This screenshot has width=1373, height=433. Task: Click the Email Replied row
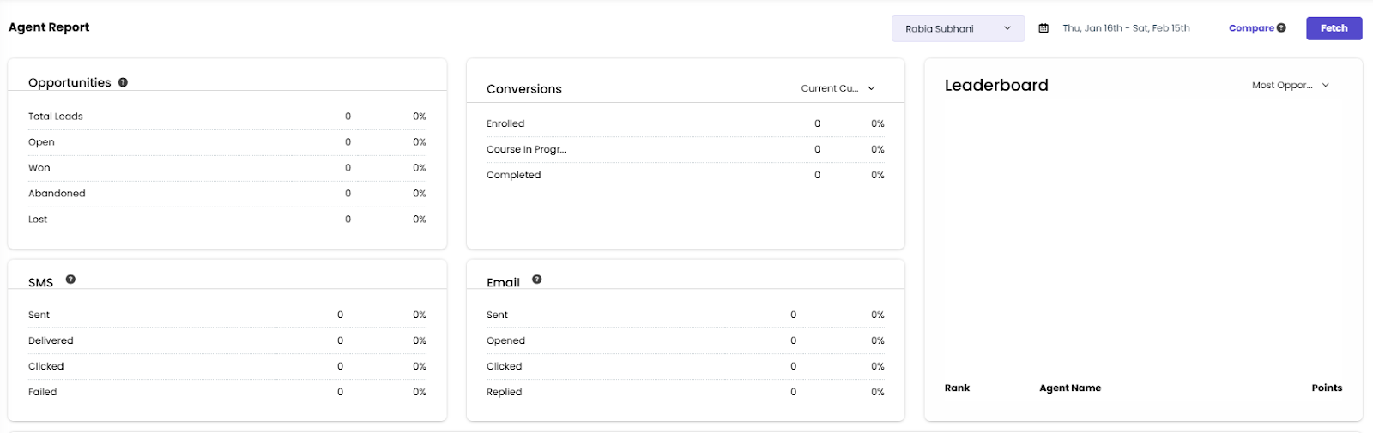[x=685, y=392]
